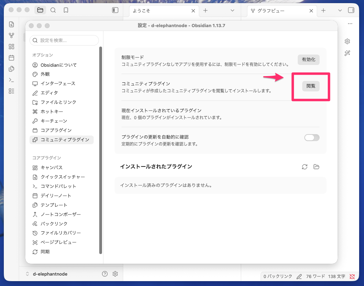
Task: Toggle the right sidebar panel icon
Action: click(x=351, y=10)
